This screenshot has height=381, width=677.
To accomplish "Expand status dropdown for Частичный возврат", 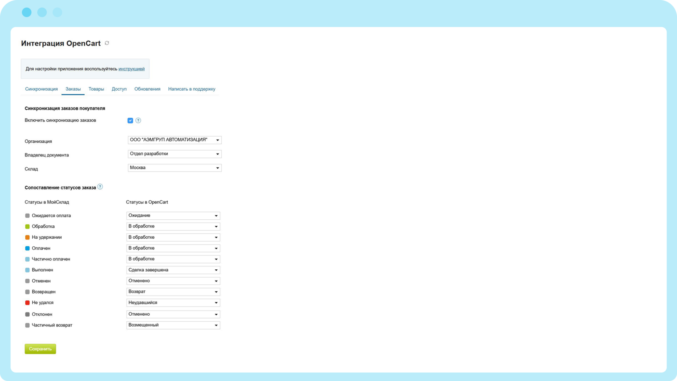I will click(x=173, y=325).
